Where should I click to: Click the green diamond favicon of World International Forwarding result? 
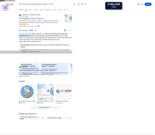point(20,67)
